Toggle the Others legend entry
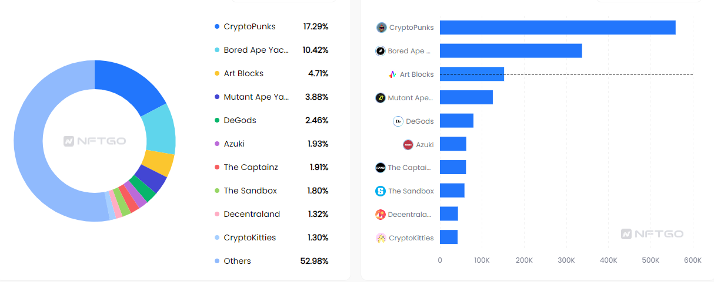The image size is (714, 282). tap(237, 261)
